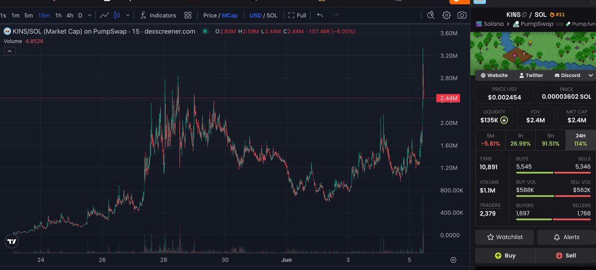Open the token Website link
Image resolution: width=596 pixels, height=270 pixels.
494,75
